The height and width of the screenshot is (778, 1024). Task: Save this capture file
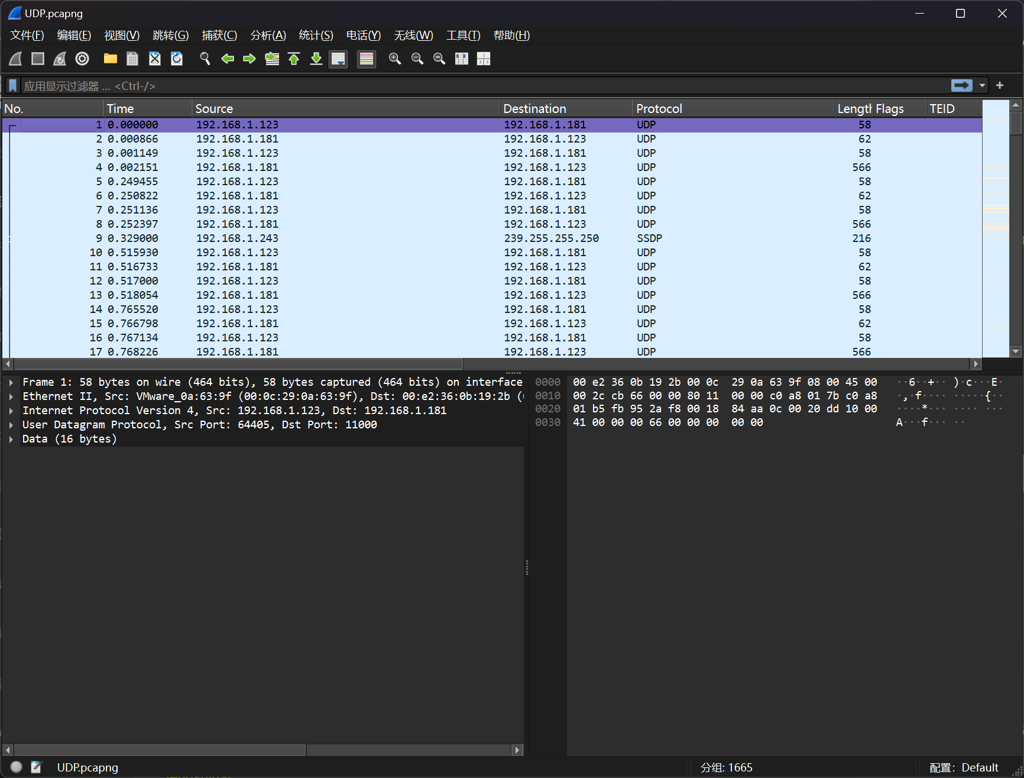[x=132, y=59]
